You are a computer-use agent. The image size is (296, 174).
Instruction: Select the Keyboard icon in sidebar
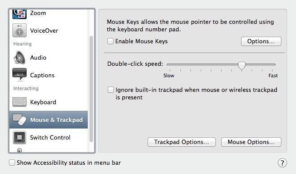click(x=19, y=102)
